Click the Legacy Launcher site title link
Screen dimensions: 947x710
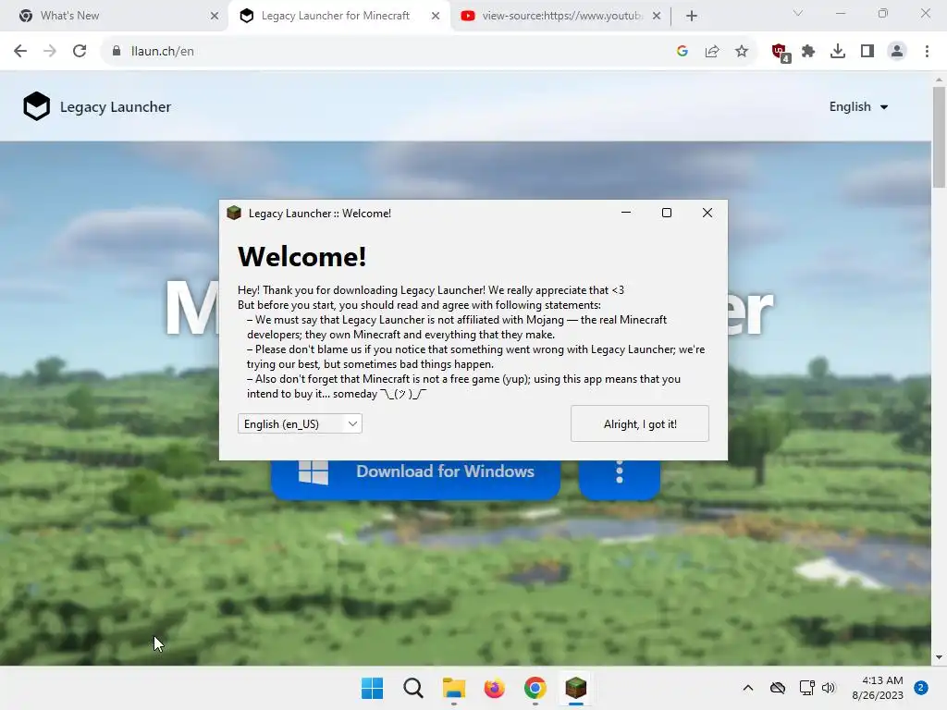[x=116, y=107]
